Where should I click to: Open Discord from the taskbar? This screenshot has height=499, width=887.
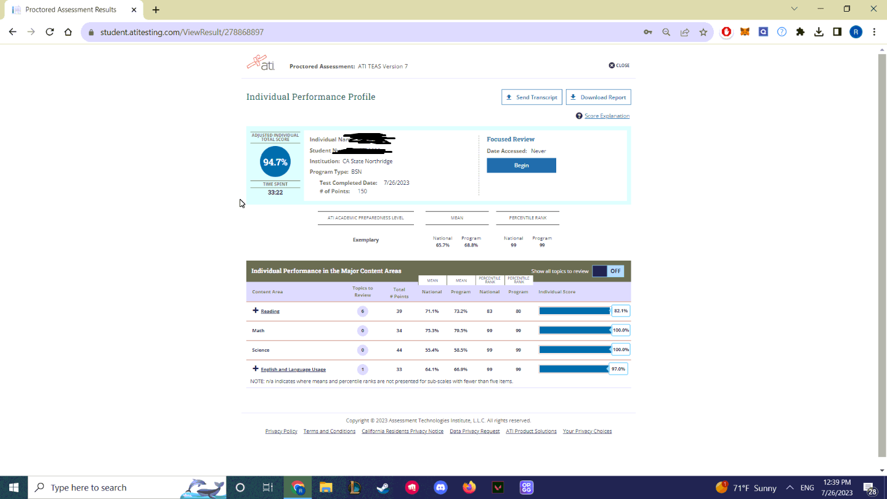pos(440,487)
